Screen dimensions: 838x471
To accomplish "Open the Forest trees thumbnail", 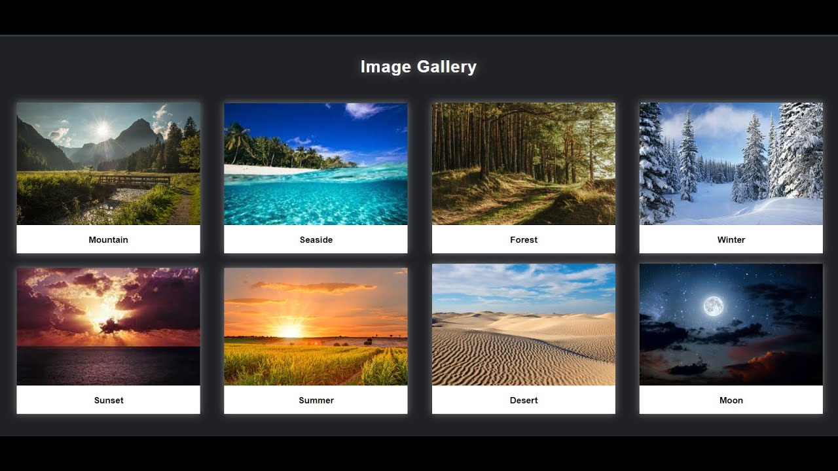I will (524, 164).
